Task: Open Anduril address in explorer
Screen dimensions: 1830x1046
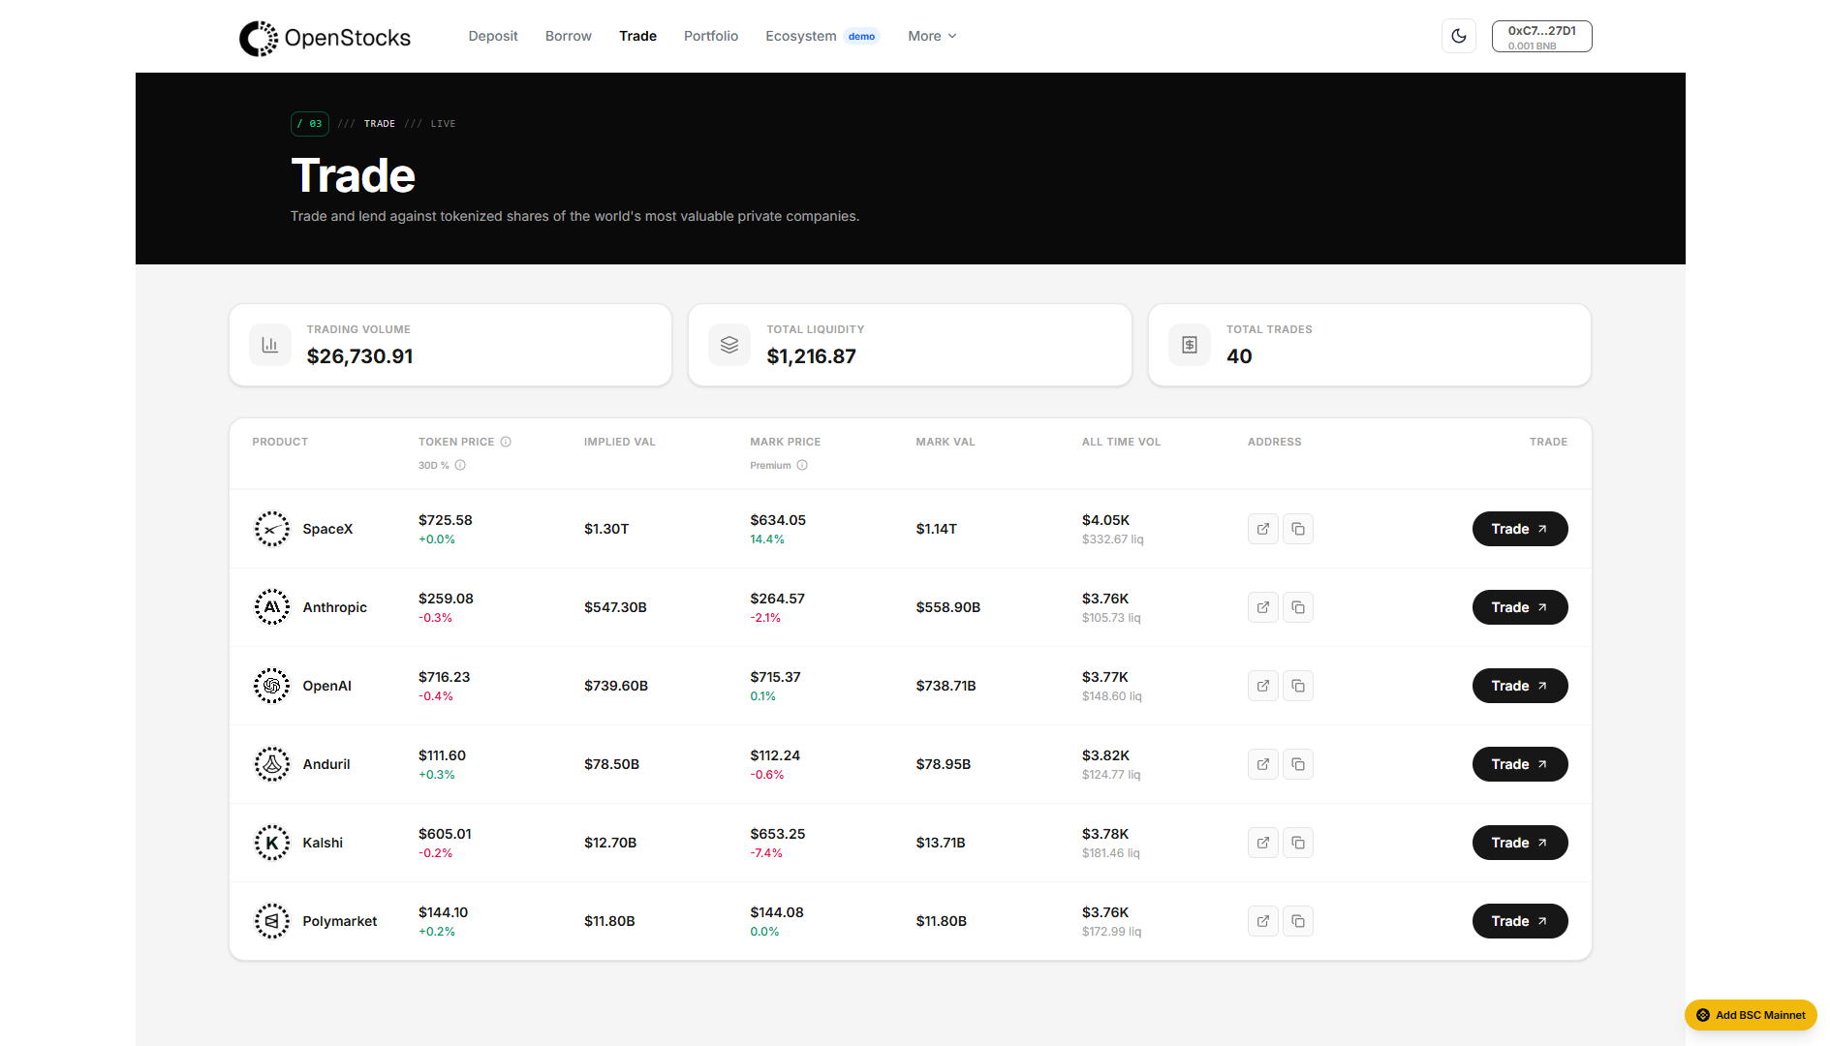Action: point(1263,764)
